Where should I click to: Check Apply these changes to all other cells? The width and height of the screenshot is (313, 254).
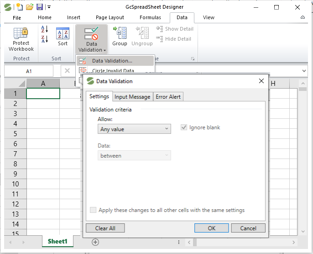(94, 210)
